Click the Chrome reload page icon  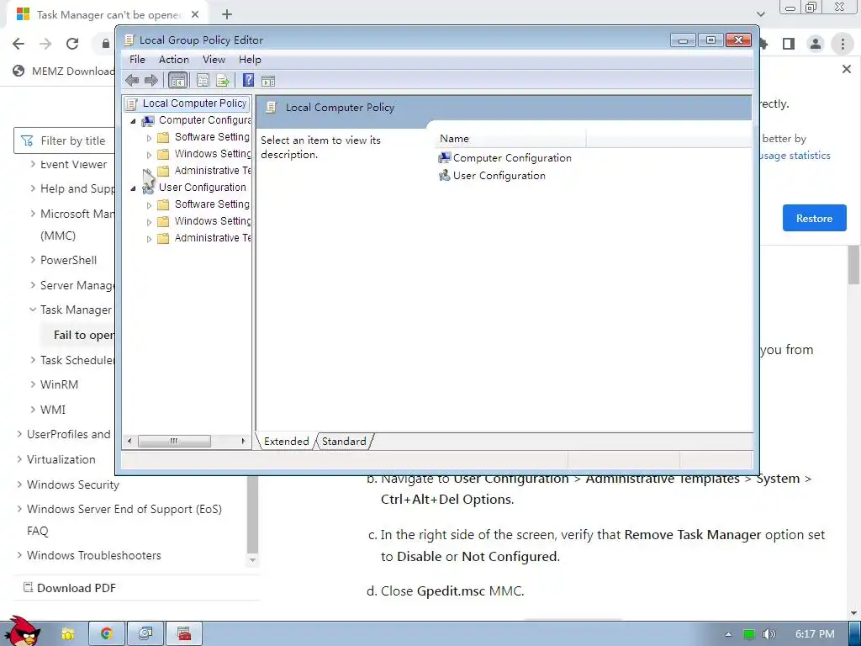coord(72,44)
